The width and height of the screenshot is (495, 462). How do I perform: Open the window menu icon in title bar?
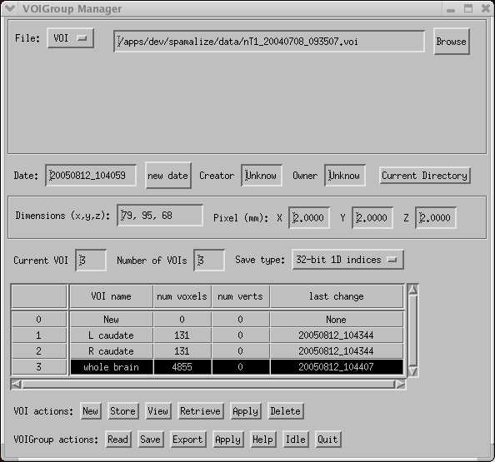tap(10, 8)
